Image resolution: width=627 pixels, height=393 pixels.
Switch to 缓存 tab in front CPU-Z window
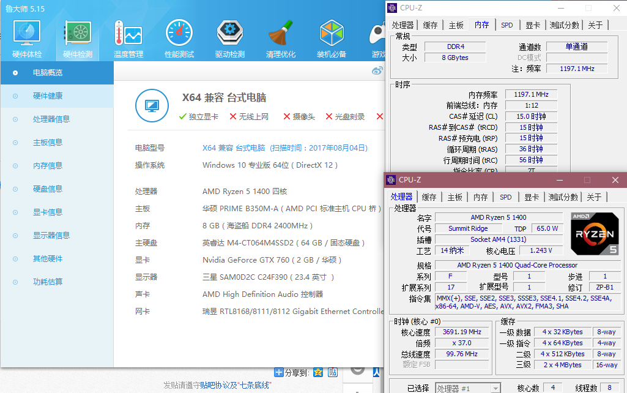429,197
